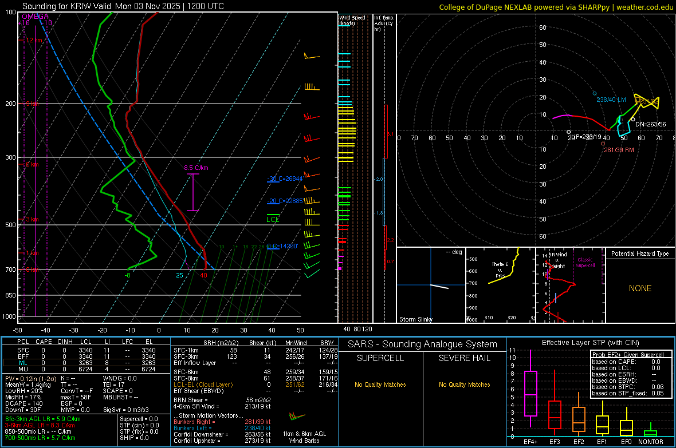Click the SHIP = 0.0 index value
Screen dimensions: 676x448
coord(134,438)
